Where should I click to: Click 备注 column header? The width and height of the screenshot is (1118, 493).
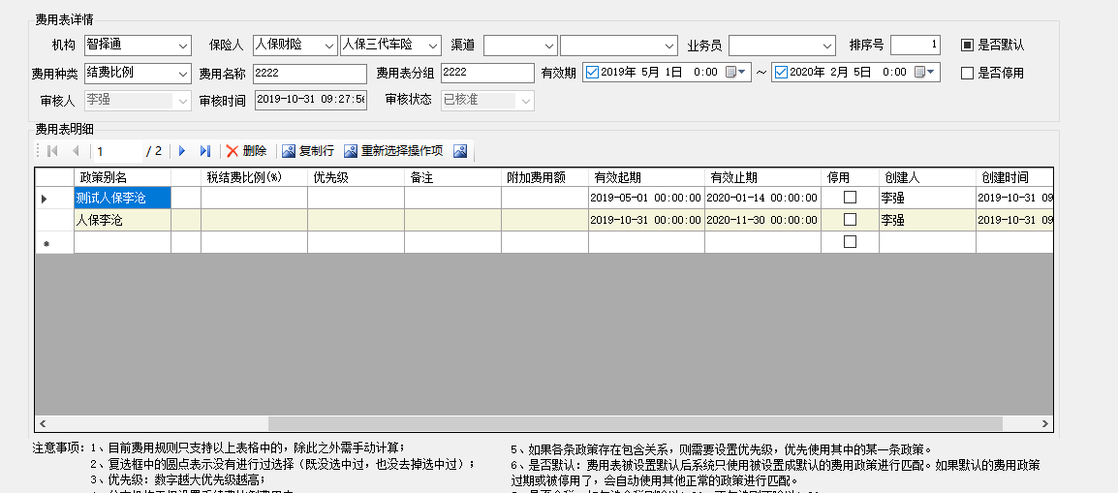(452, 177)
